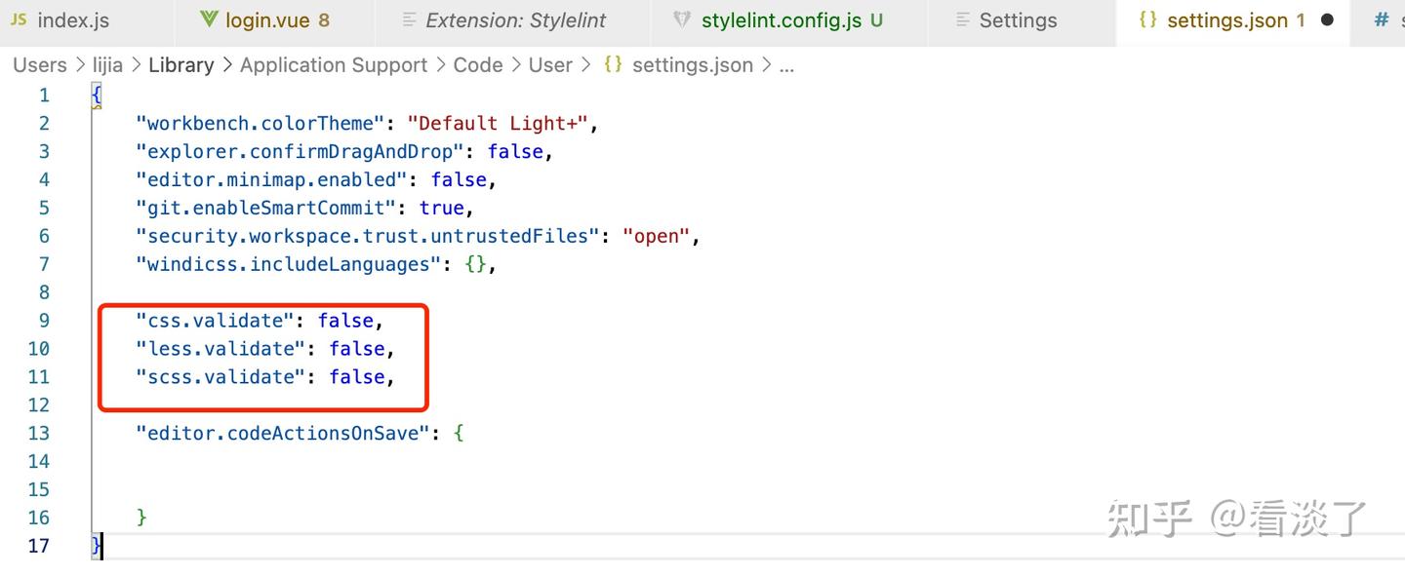The width and height of the screenshot is (1405, 576).
Task: Open the Users breadcrumb segment
Action: (40, 64)
